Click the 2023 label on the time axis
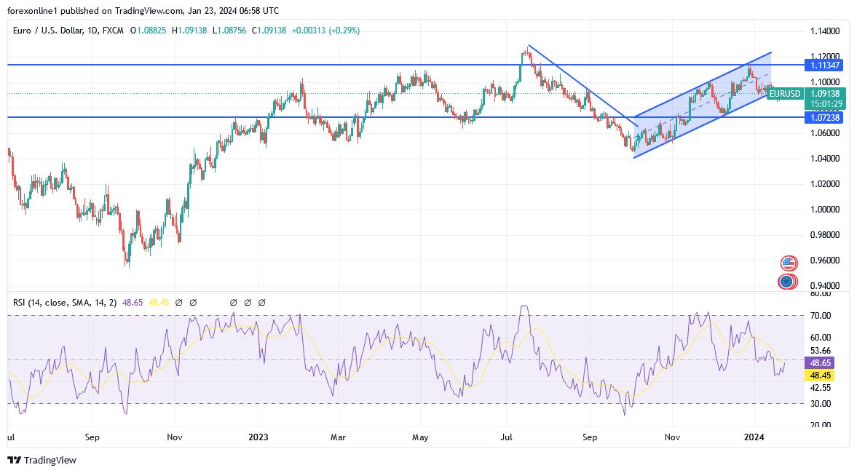The image size is (857, 473). (258, 437)
